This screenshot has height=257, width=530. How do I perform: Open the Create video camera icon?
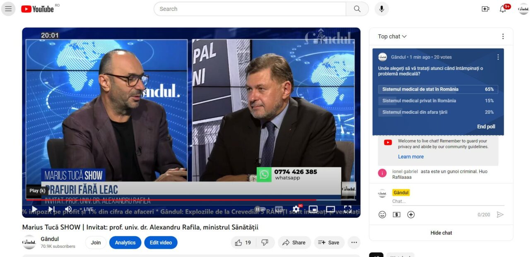click(x=485, y=9)
